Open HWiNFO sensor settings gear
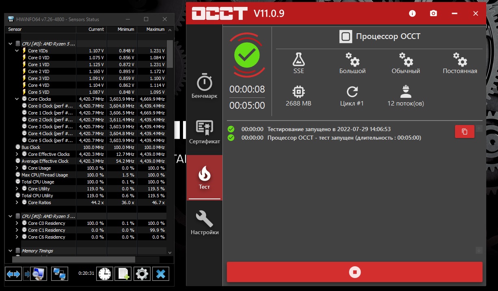The image size is (498, 291). click(x=142, y=274)
